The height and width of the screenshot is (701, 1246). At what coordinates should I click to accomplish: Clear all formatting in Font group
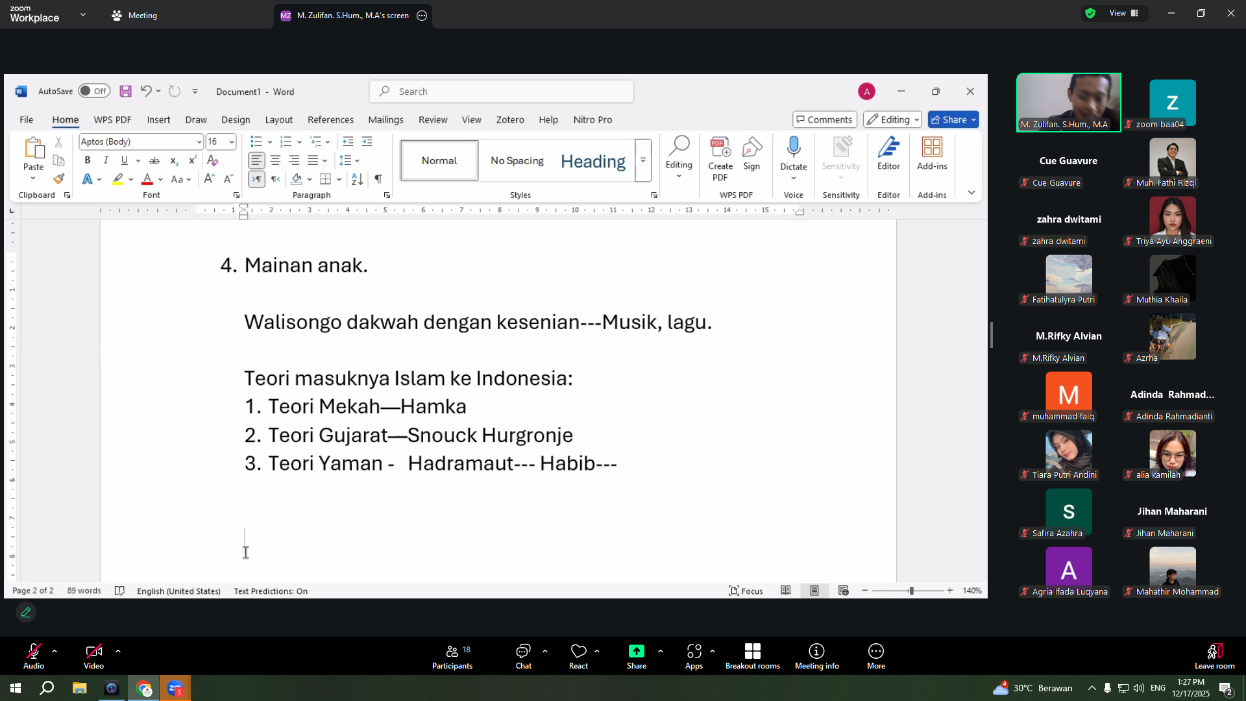(213, 160)
